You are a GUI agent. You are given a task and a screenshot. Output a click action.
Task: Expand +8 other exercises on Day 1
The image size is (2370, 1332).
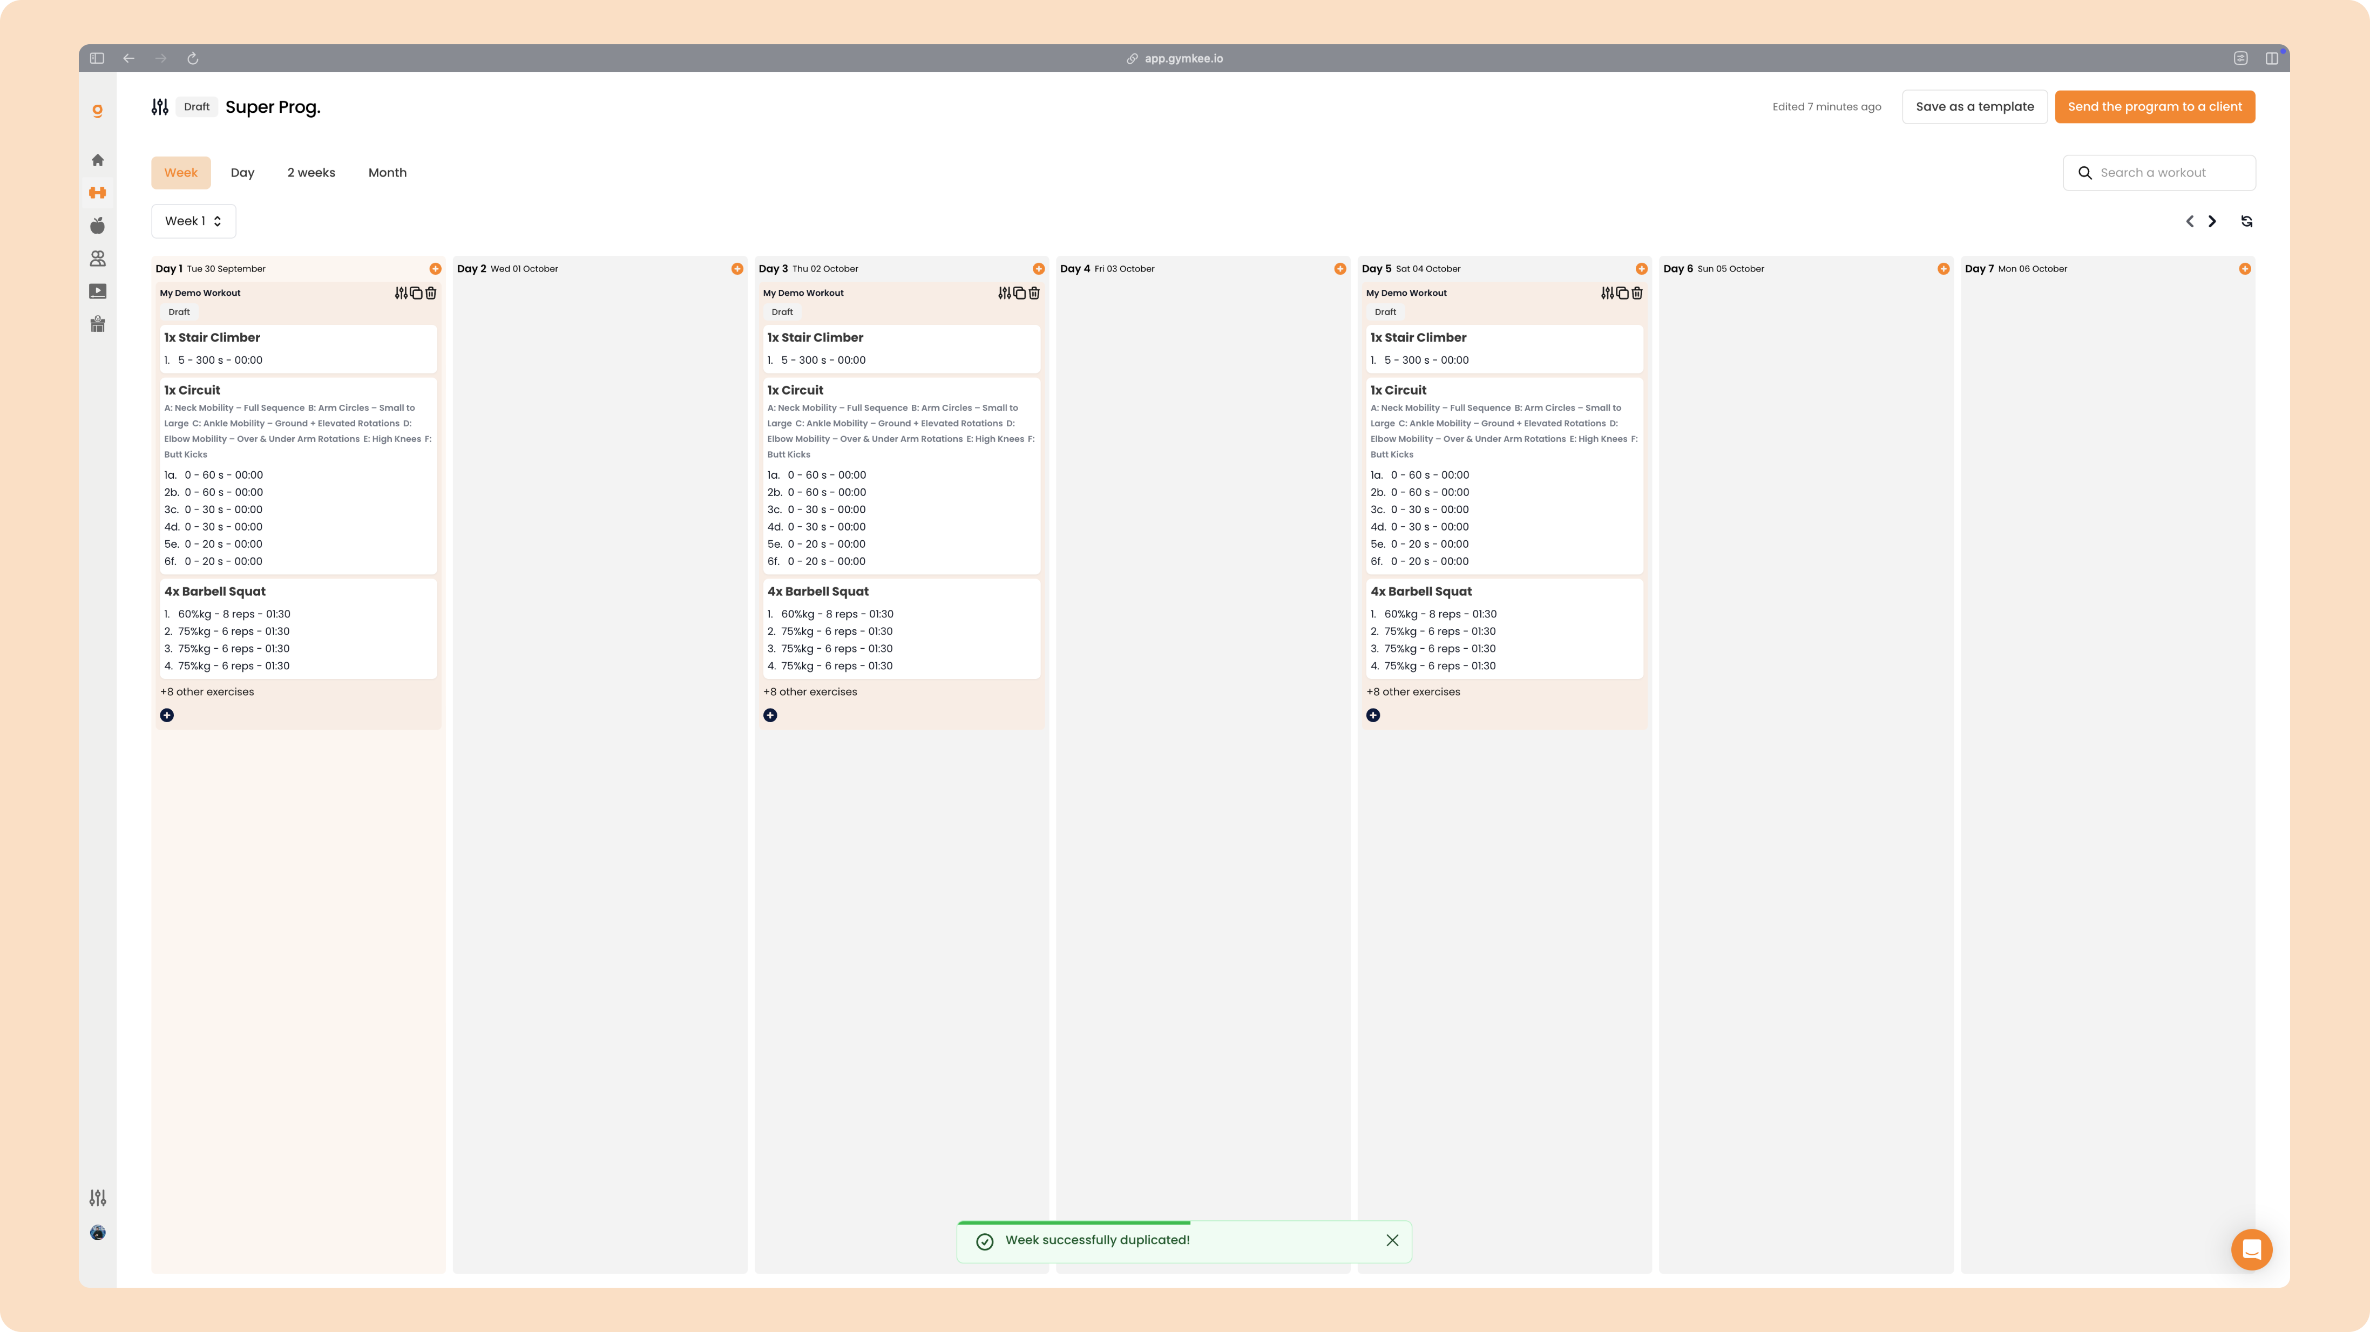coord(207,692)
